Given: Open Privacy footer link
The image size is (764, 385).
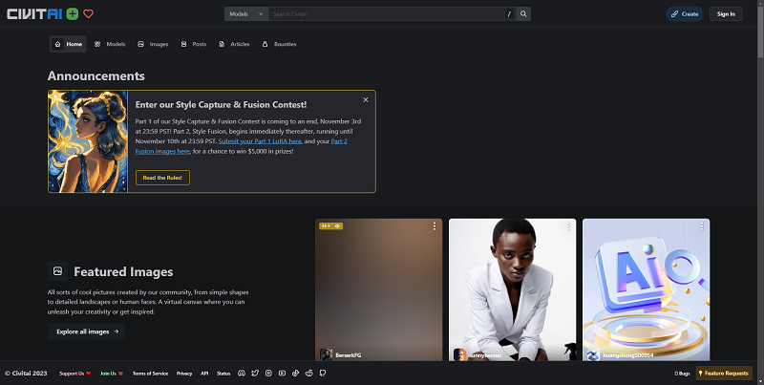Looking at the screenshot, I should [184, 374].
